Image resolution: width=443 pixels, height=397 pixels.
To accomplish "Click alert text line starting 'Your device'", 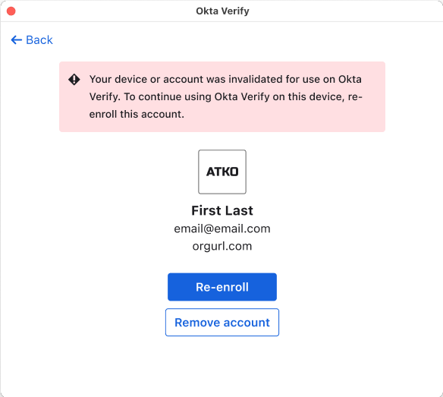I will (x=225, y=79).
